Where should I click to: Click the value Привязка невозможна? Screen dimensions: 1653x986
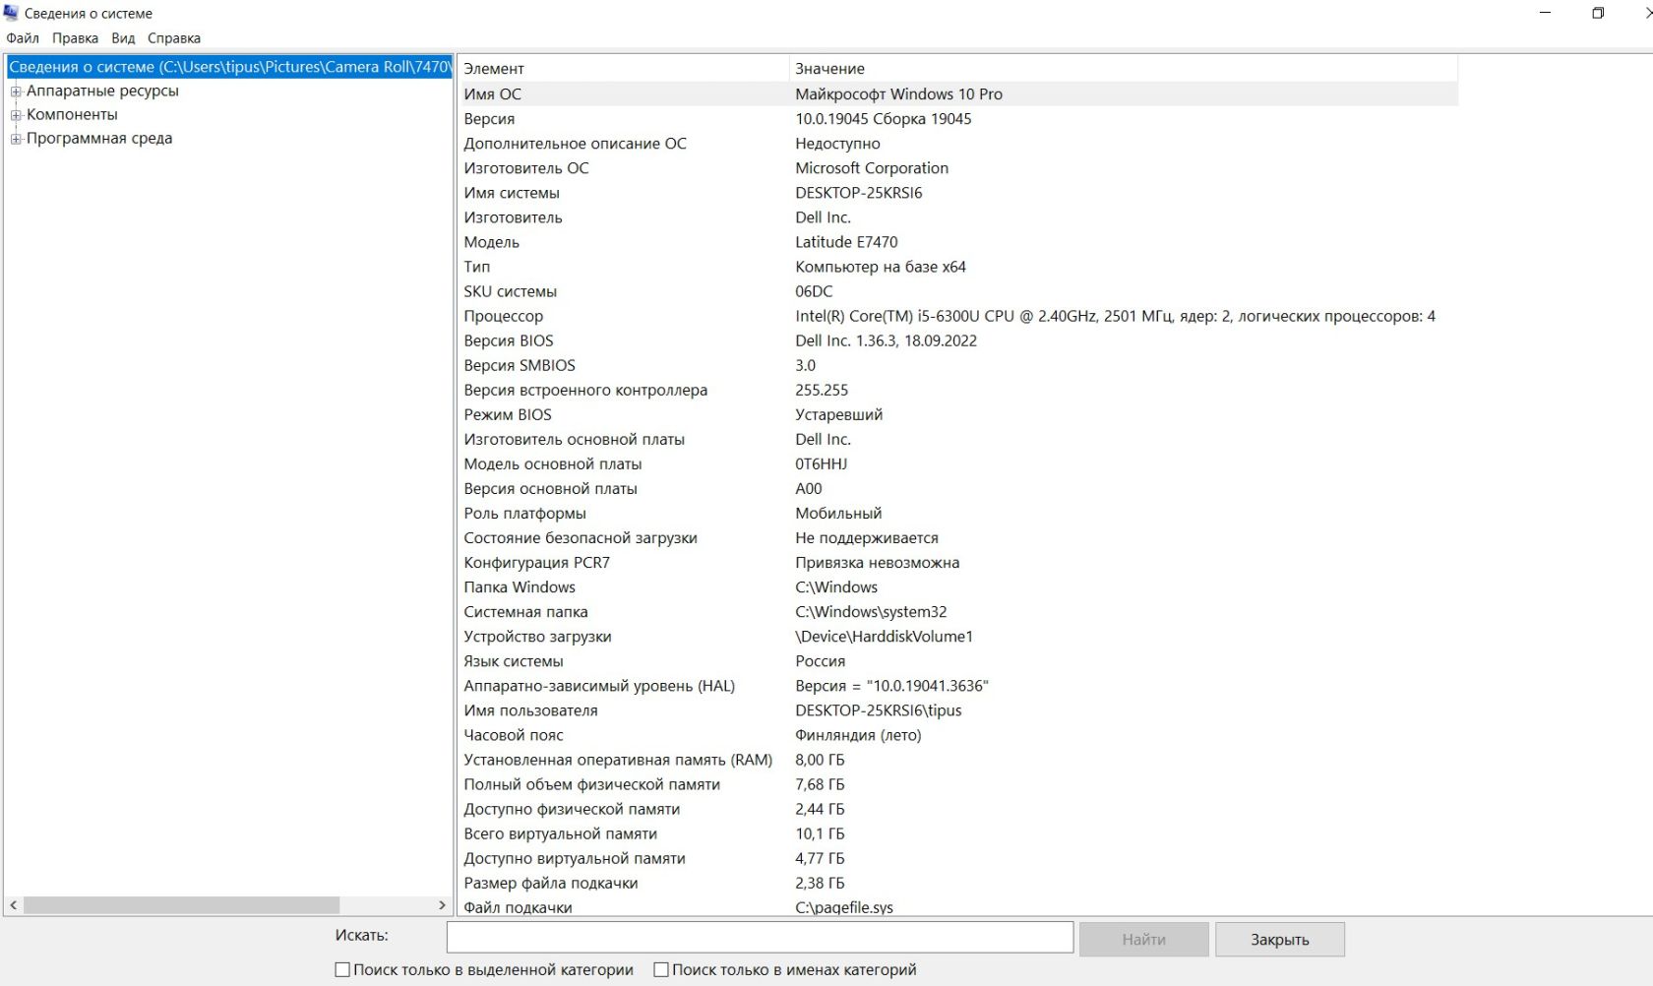coord(877,563)
